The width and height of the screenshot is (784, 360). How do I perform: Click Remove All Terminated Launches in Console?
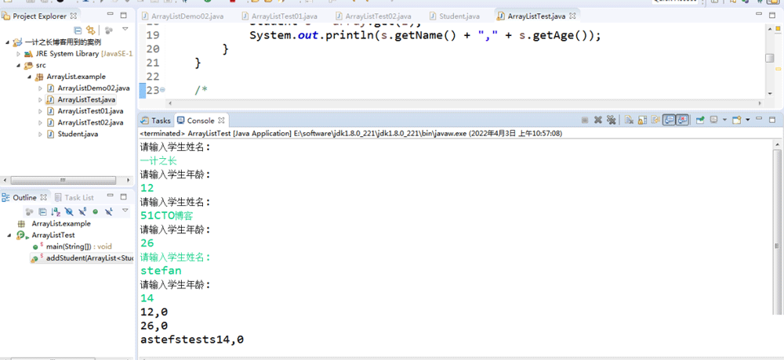[611, 121]
